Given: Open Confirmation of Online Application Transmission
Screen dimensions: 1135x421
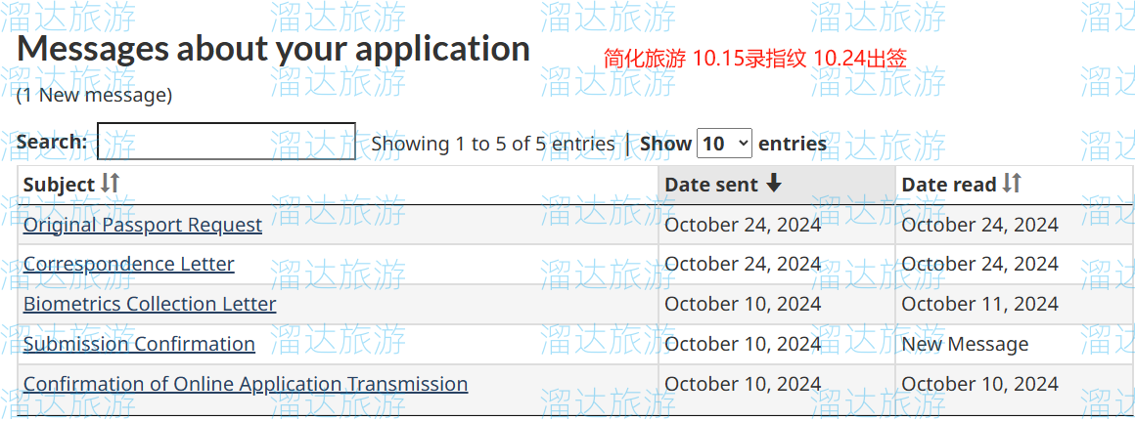Looking at the screenshot, I should point(246,383).
